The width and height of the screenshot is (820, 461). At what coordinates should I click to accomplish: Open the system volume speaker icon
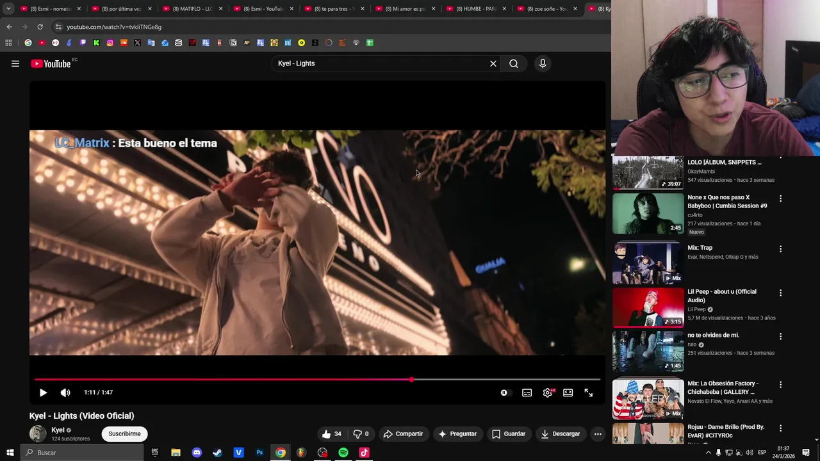point(750,453)
